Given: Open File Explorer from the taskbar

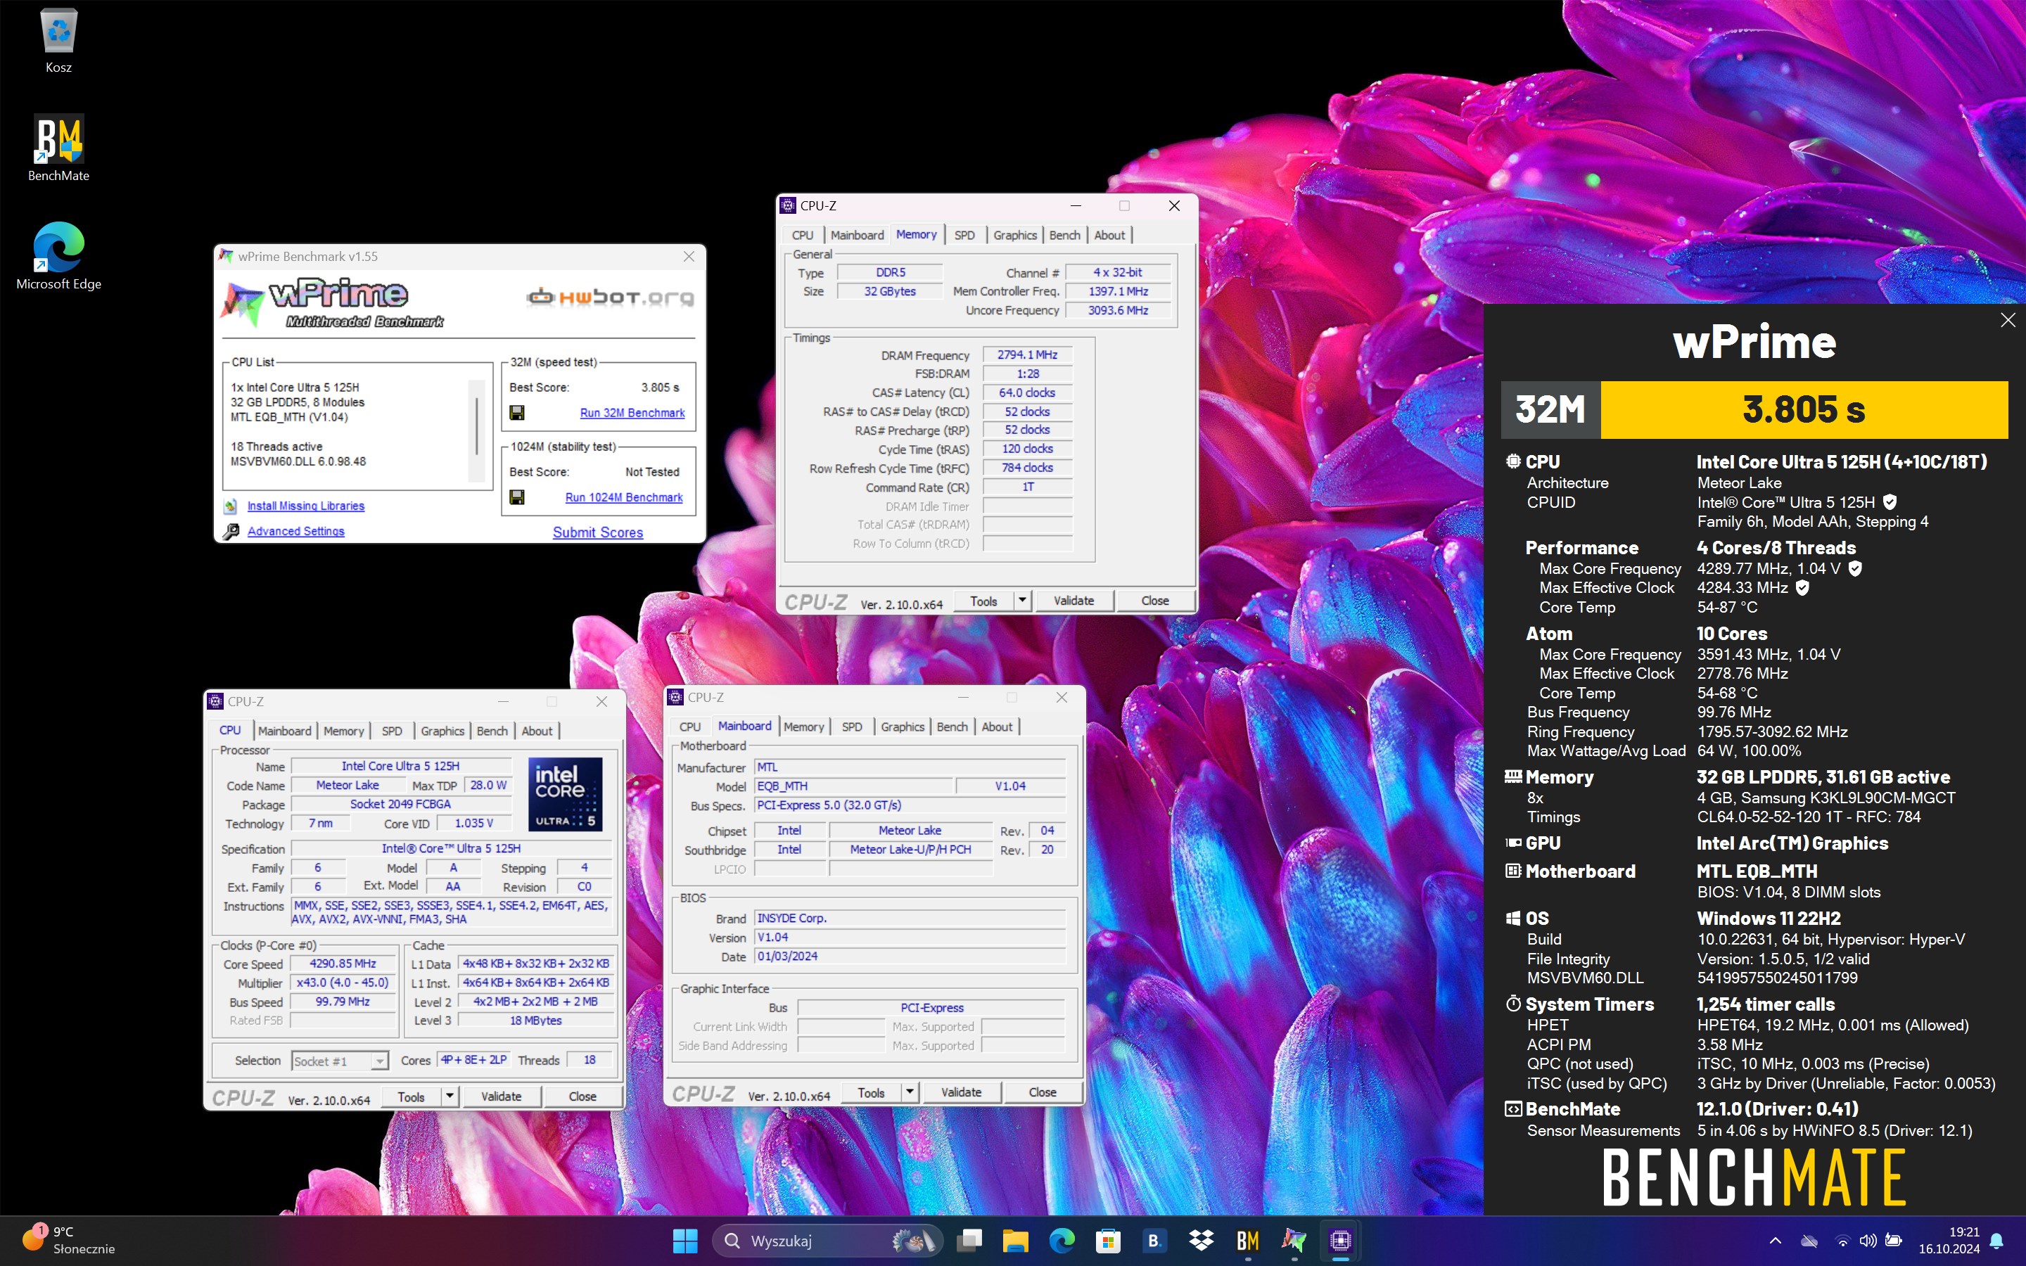Looking at the screenshot, I should coord(1016,1241).
